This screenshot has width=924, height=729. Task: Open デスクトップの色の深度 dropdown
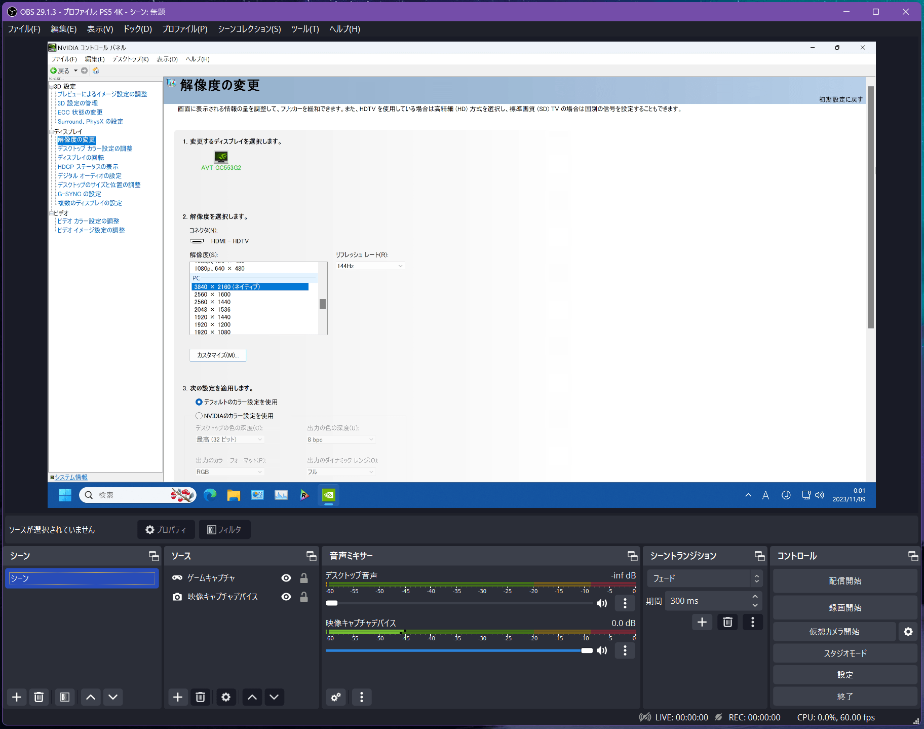point(229,440)
